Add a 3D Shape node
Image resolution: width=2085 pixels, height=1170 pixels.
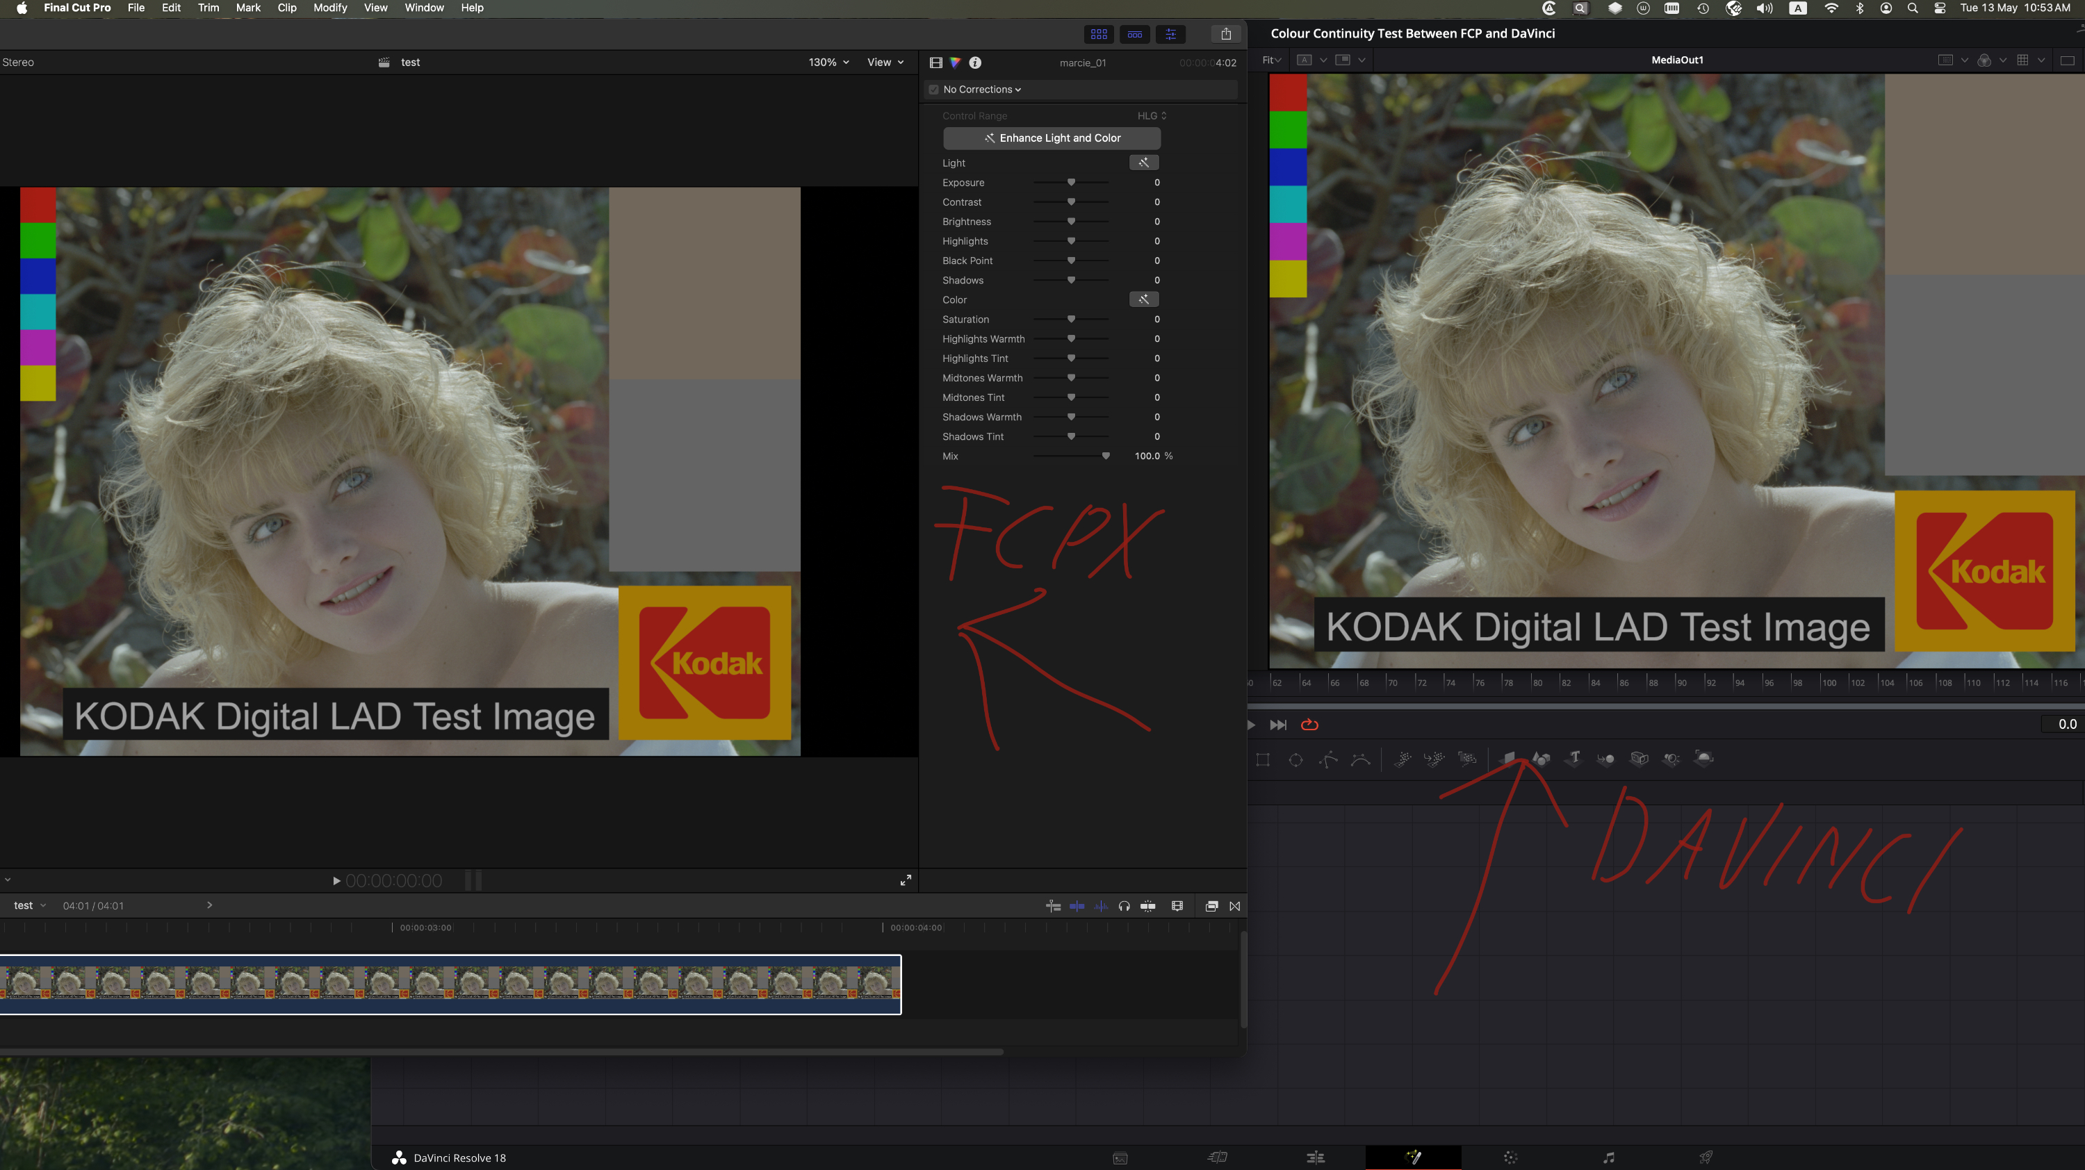pyautogui.click(x=1541, y=759)
